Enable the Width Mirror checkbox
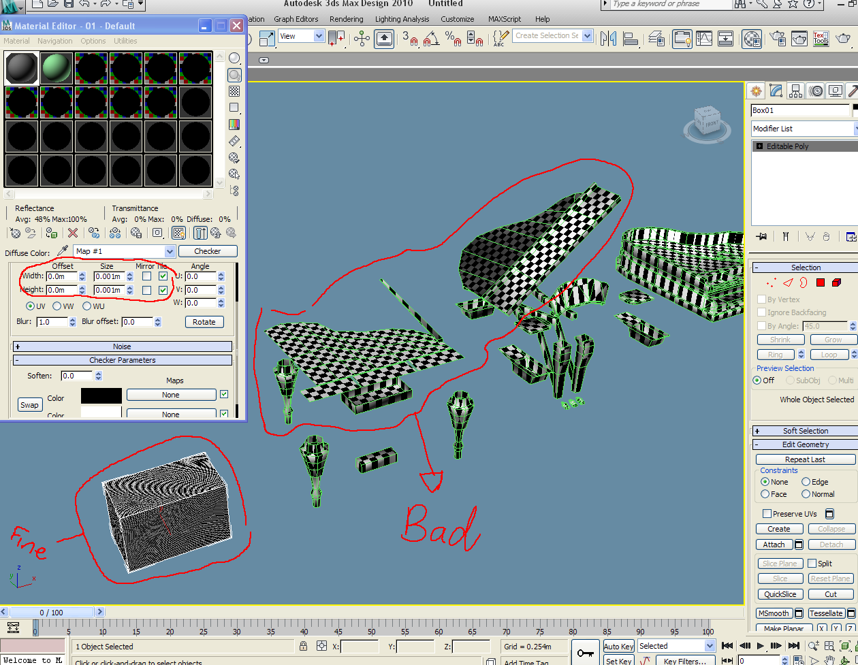The image size is (858, 665). (x=146, y=276)
